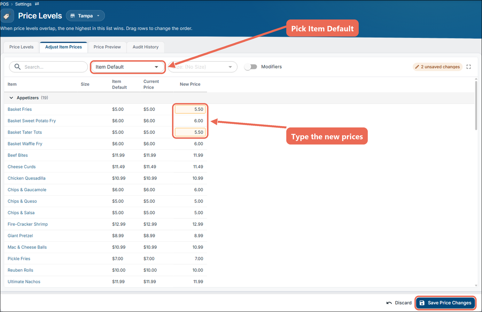Click the item Search field
Screen dimensions: 482x312
click(48, 67)
